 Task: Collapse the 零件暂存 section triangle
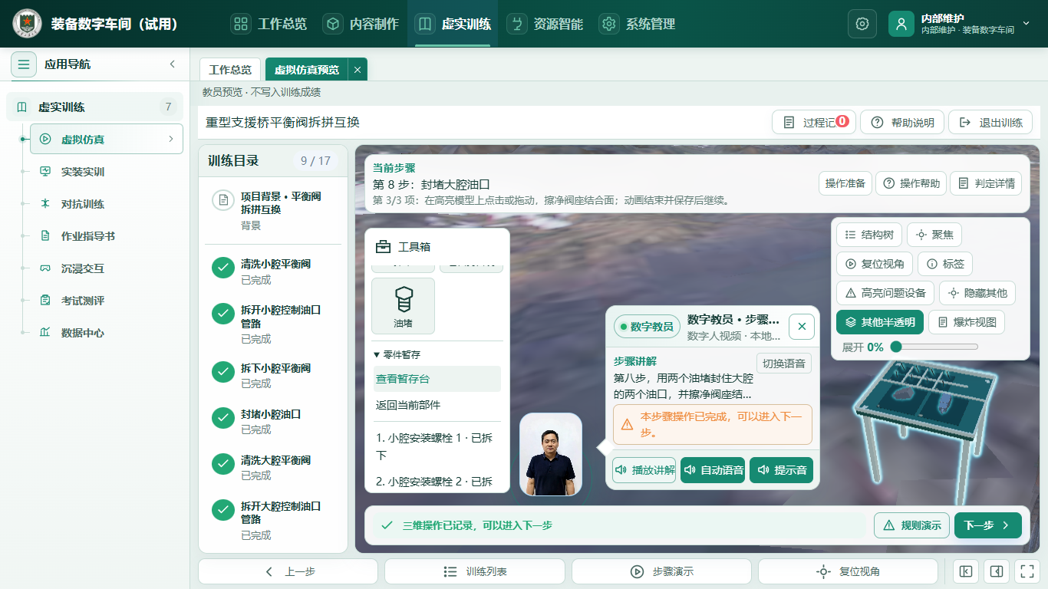[x=377, y=354]
